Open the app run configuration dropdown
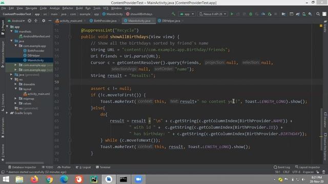Image resolution: width=328 pixels, height=184 pixels. [x=187, y=14]
